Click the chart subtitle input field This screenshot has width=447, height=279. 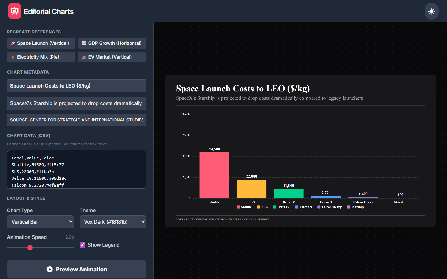click(x=76, y=103)
